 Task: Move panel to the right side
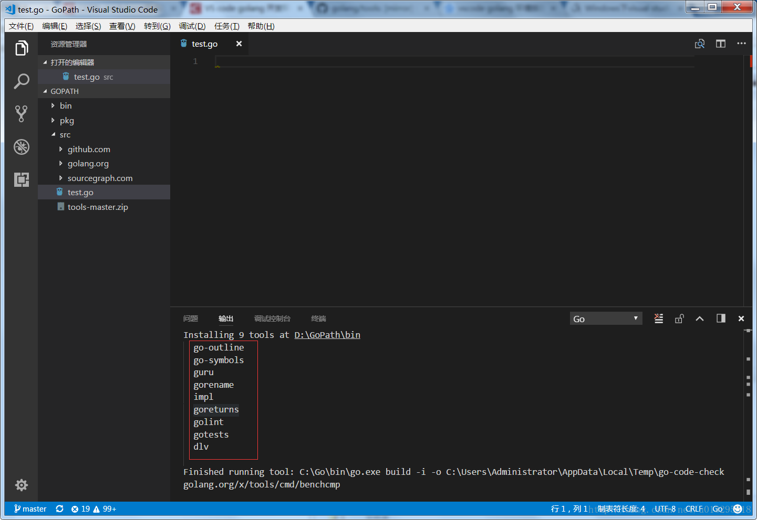pos(721,319)
